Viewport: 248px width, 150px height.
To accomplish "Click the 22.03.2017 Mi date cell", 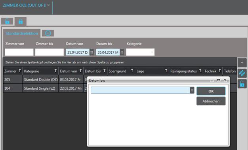I will pyautogui.click(x=71, y=88).
